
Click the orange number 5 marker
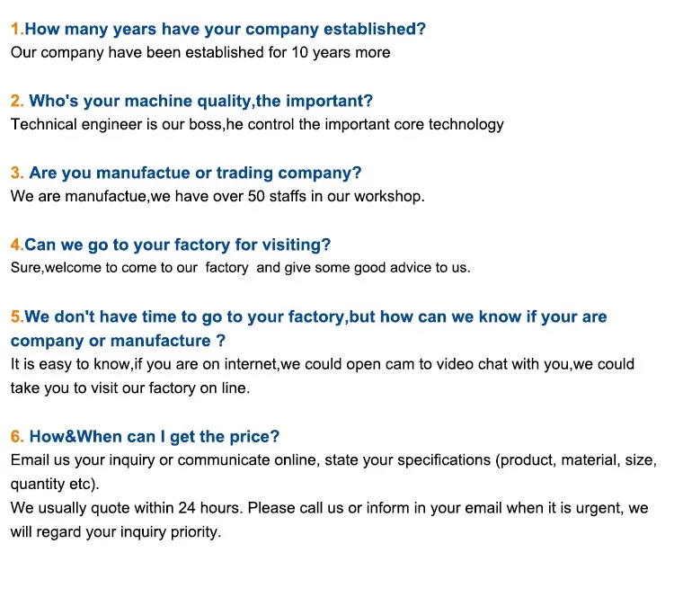click(16, 316)
